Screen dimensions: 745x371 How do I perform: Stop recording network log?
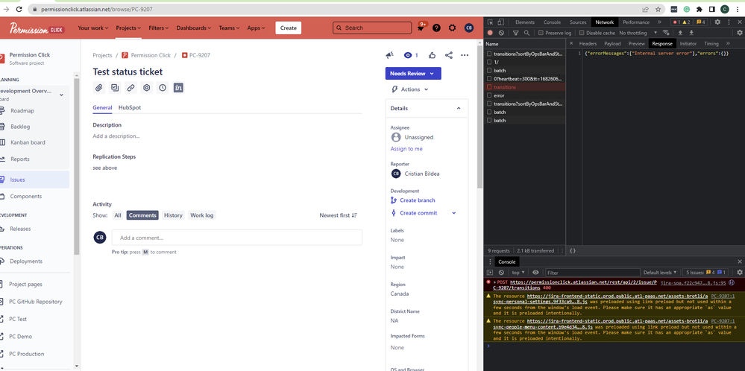490,33
